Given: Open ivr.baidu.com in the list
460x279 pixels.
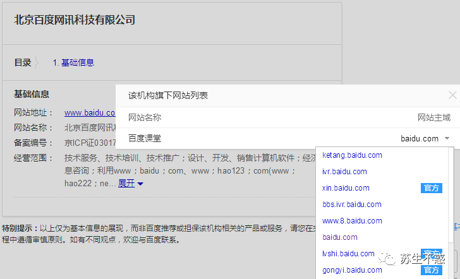Looking at the screenshot, I should pos(344,172).
